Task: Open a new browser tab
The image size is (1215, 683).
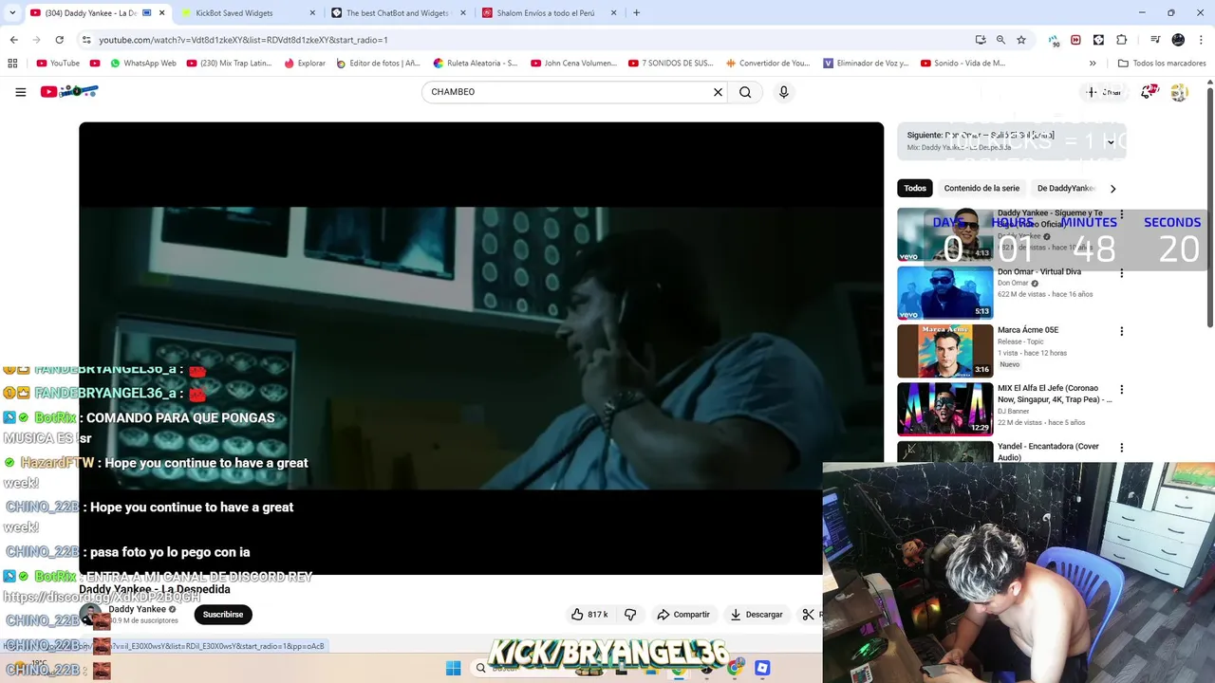Action: (636, 13)
